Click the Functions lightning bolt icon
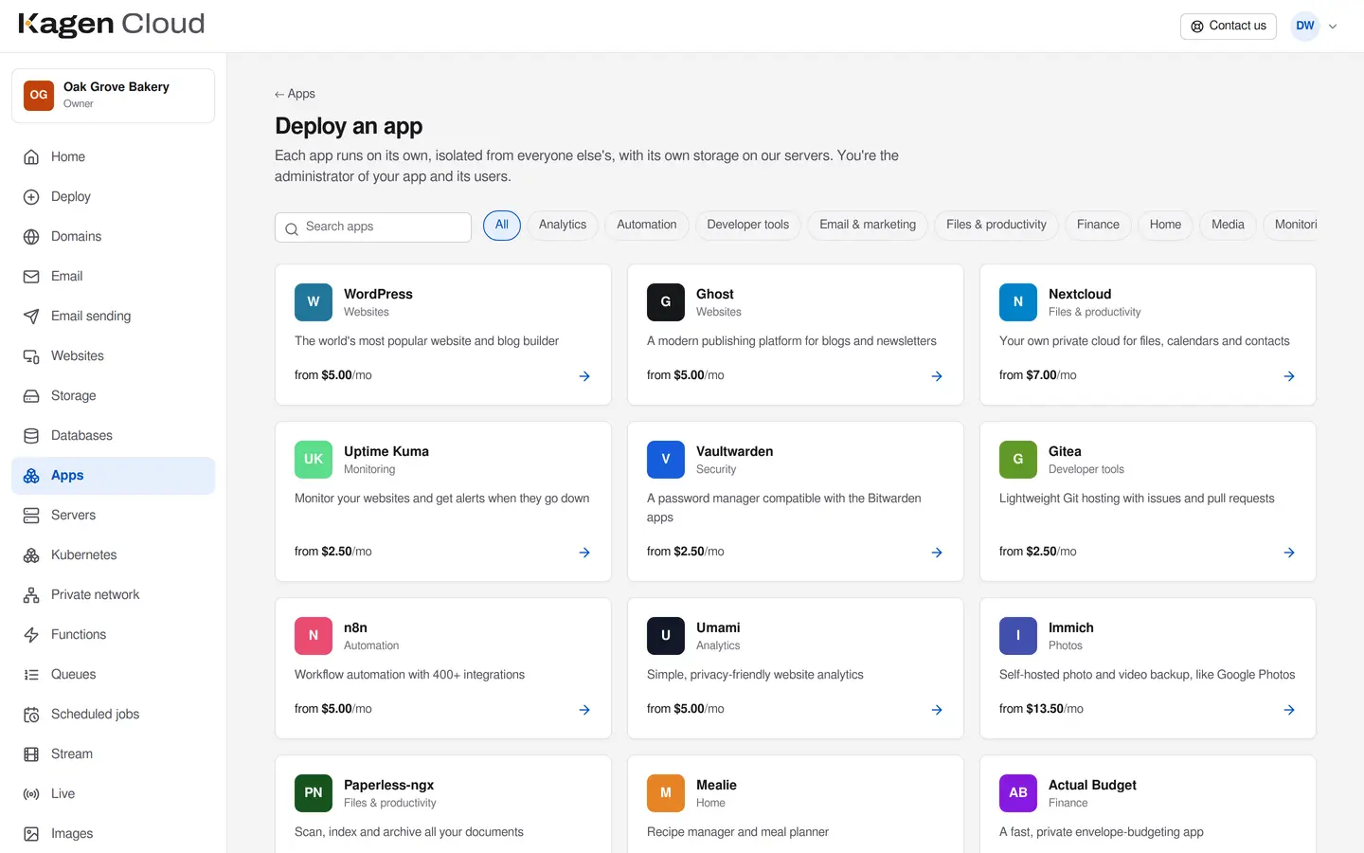Screen dimensions: 1364x853 click(31, 635)
